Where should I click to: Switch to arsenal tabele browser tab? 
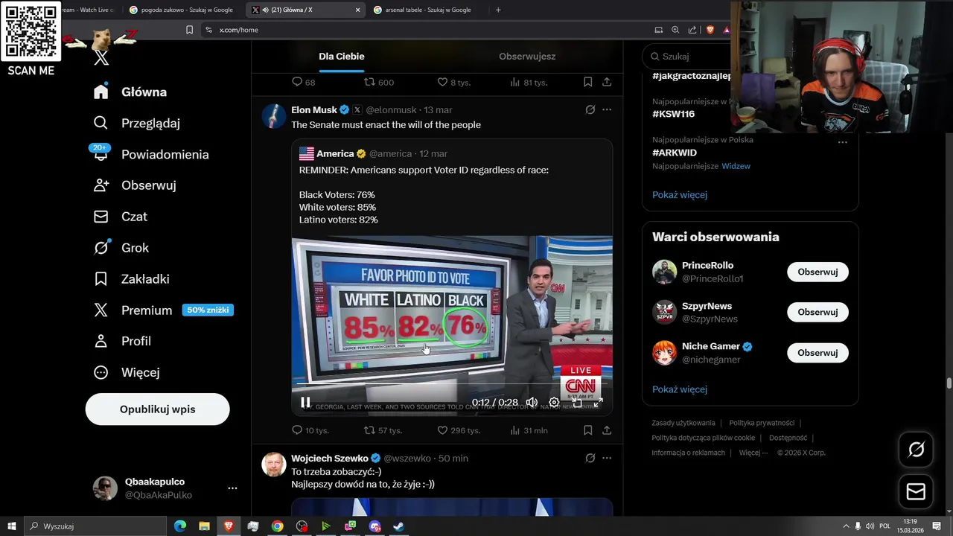427,10
